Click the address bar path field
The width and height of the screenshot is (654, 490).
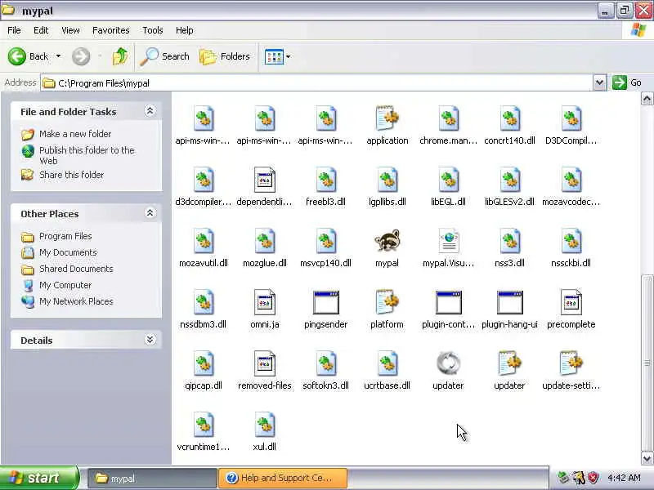click(x=317, y=83)
